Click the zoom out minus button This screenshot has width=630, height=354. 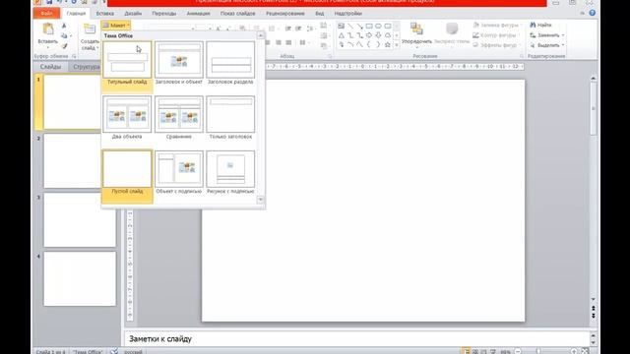tap(518, 352)
